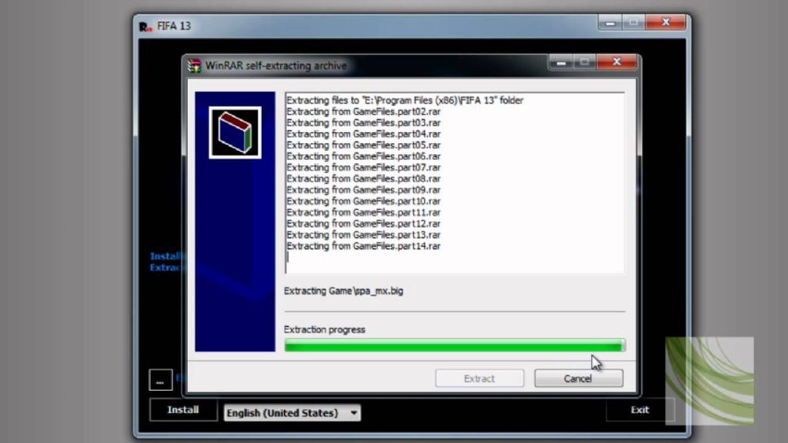The width and height of the screenshot is (788, 443).
Task: Click the "..." browse button
Action: click(x=159, y=379)
